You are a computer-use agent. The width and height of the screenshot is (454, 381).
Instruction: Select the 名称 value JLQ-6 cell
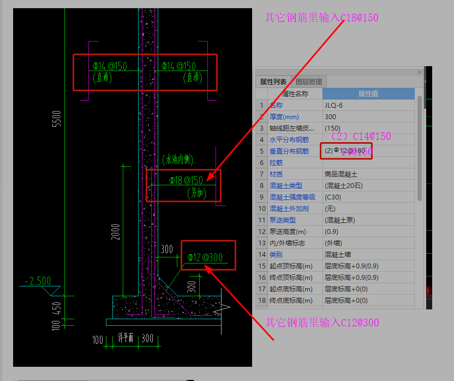click(368, 105)
